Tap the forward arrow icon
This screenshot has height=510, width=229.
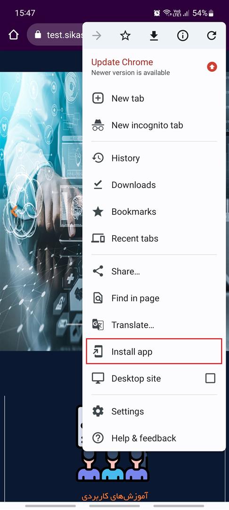[x=97, y=36]
